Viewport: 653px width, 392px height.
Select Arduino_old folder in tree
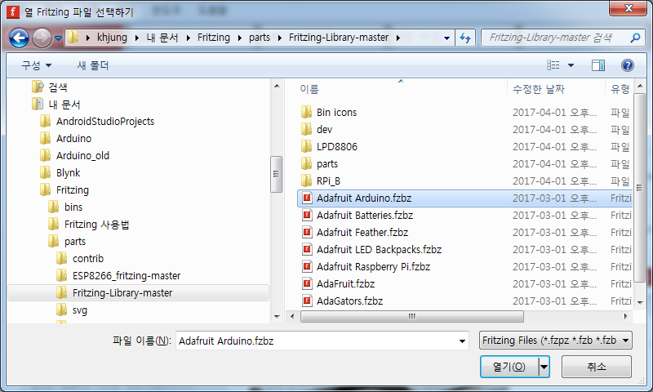click(x=82, y=155)
